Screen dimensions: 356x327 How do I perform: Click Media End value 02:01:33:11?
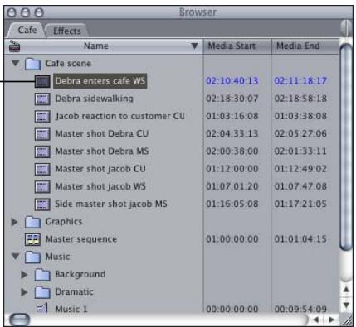click(300, 151)
